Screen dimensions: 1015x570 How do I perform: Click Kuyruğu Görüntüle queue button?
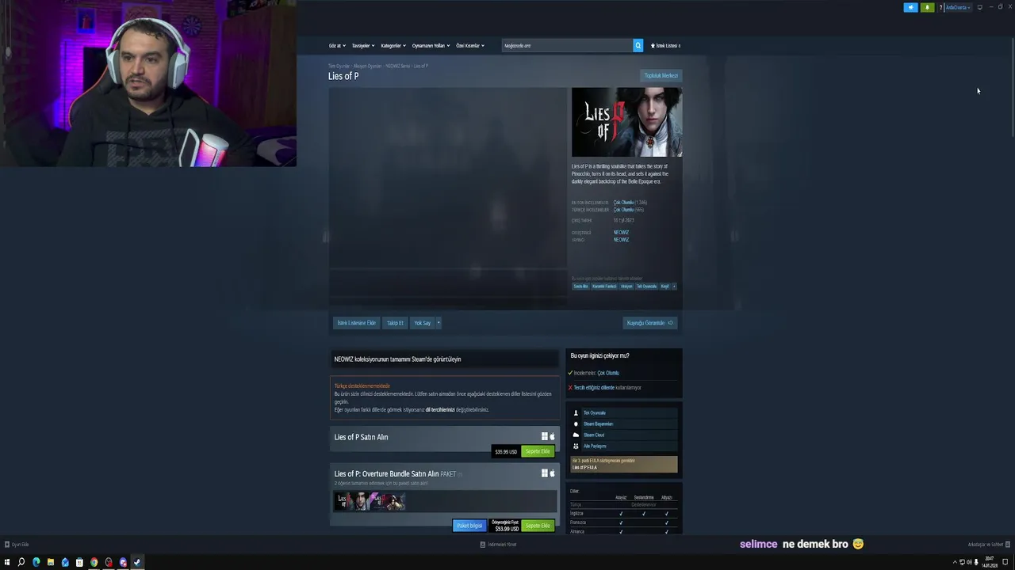pyautogui.click(x=650, y=323)
